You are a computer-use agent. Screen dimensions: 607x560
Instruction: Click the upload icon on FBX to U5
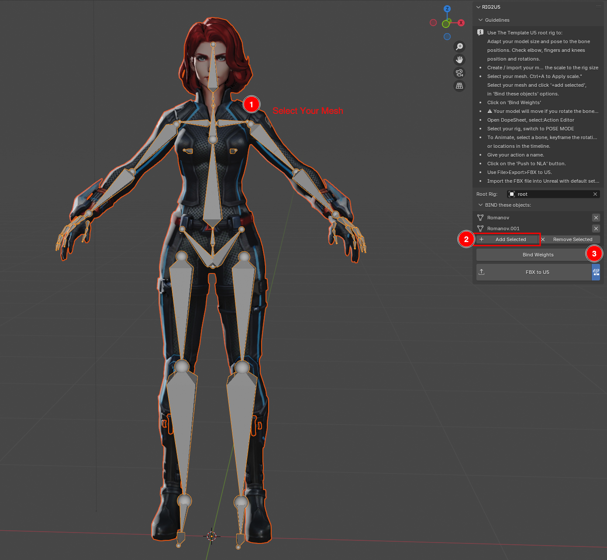point(482,272)
